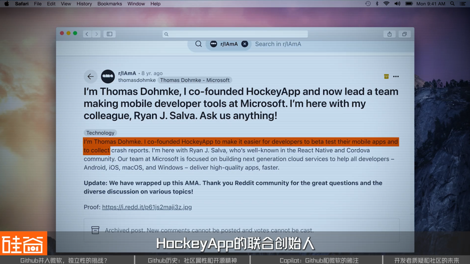Click the Reddit search magnifier icon
Viewport: 470px width, 264px height.
(199, 44)
